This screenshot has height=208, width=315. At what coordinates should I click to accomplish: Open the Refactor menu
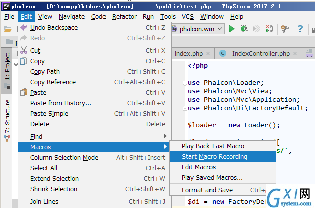tap(125, 16)
